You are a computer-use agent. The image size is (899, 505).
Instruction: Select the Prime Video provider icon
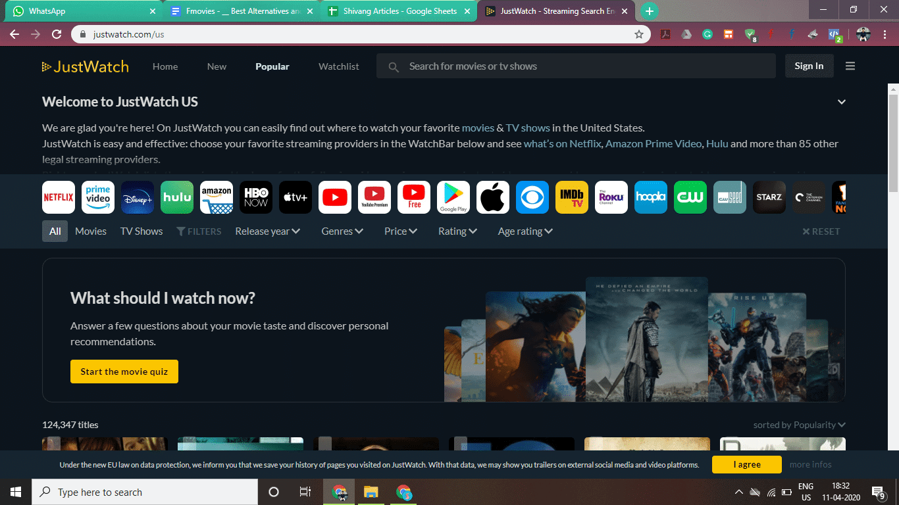click(98, 197)
